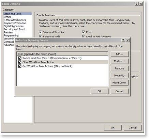Screen dimensions: 149x139
Task: Click Cancel in the Form Options dialog
Action: pyautogui.click(x=133, y=128)
